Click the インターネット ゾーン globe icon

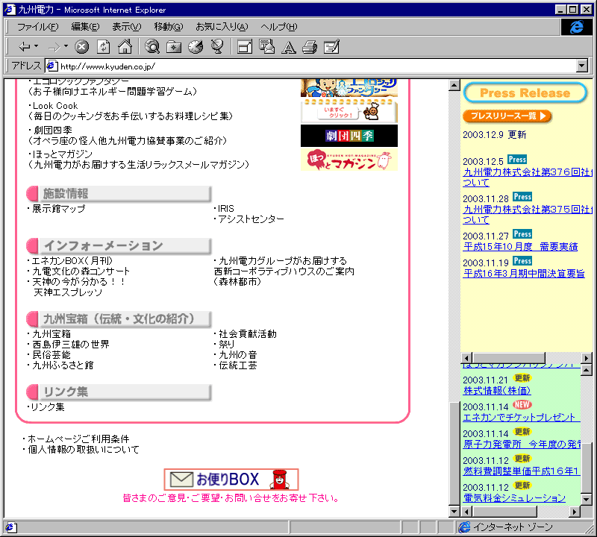(464, 527)
